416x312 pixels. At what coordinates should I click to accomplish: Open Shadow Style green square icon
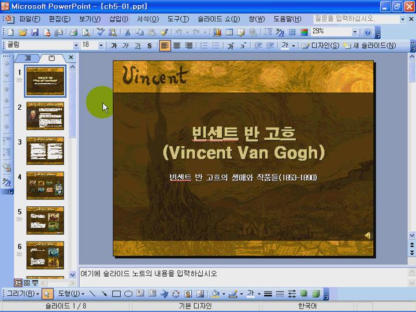pyautogui.click(x=304, y=294)
